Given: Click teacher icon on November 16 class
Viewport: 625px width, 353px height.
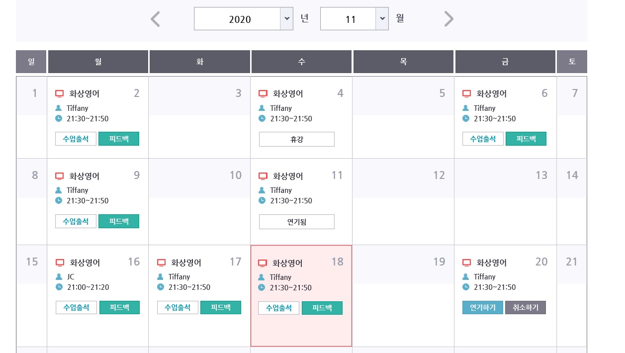Looking at the screenshot, I should 59,276.
